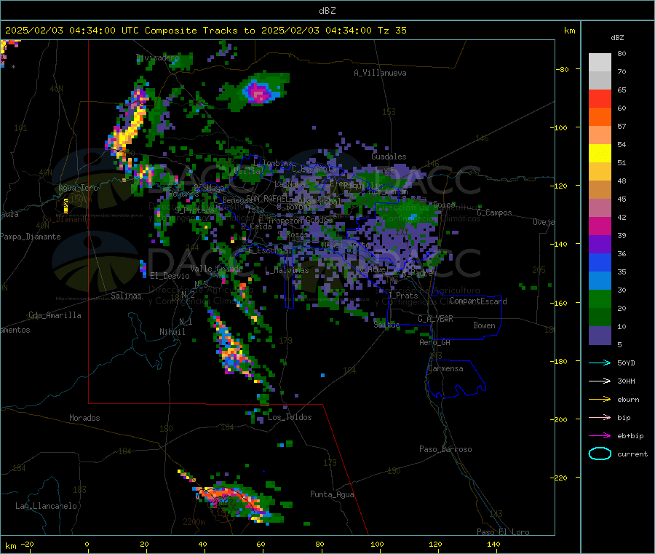Click the eburn legend label
This screenshot has height=554, width=655.
click(x=628, y=400)
